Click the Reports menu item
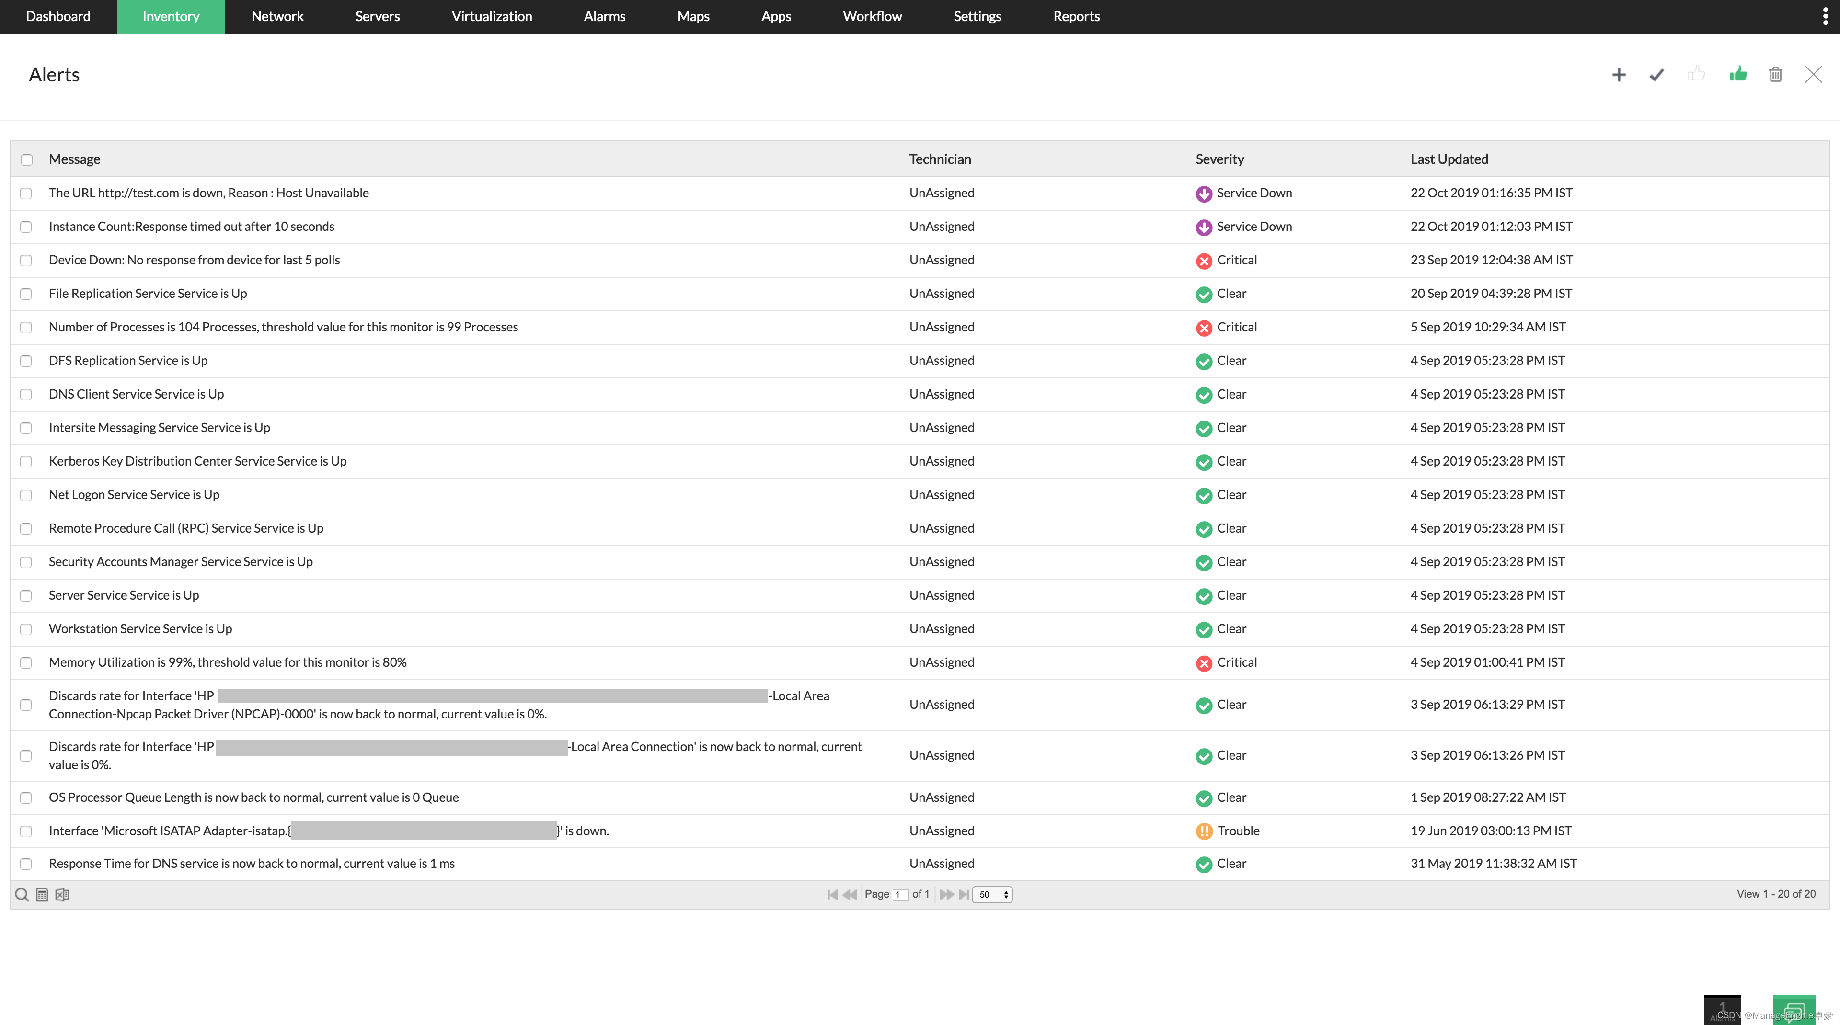 tap(1075, 16)
